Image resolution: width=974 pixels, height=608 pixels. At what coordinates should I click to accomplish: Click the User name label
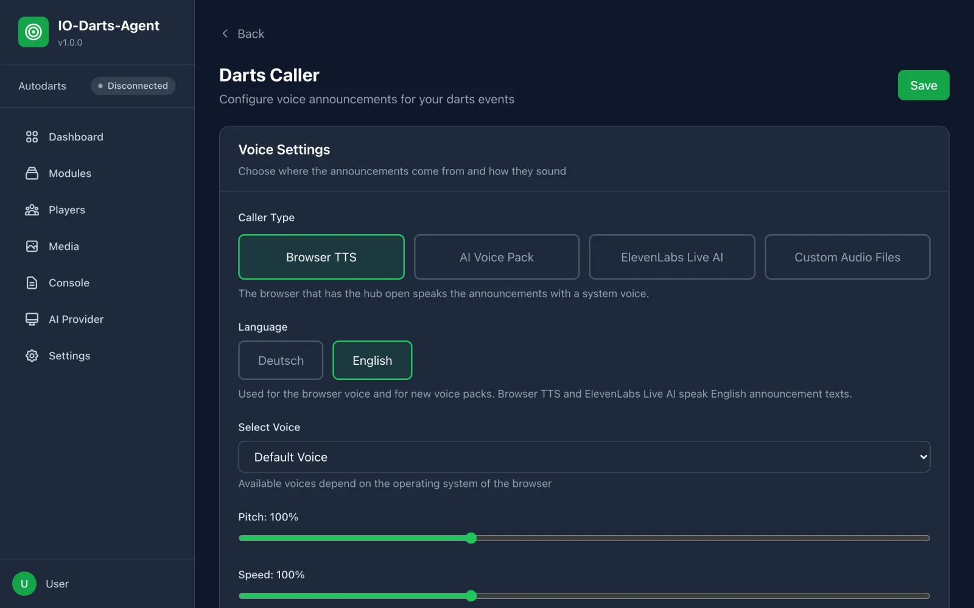[57, 584]
